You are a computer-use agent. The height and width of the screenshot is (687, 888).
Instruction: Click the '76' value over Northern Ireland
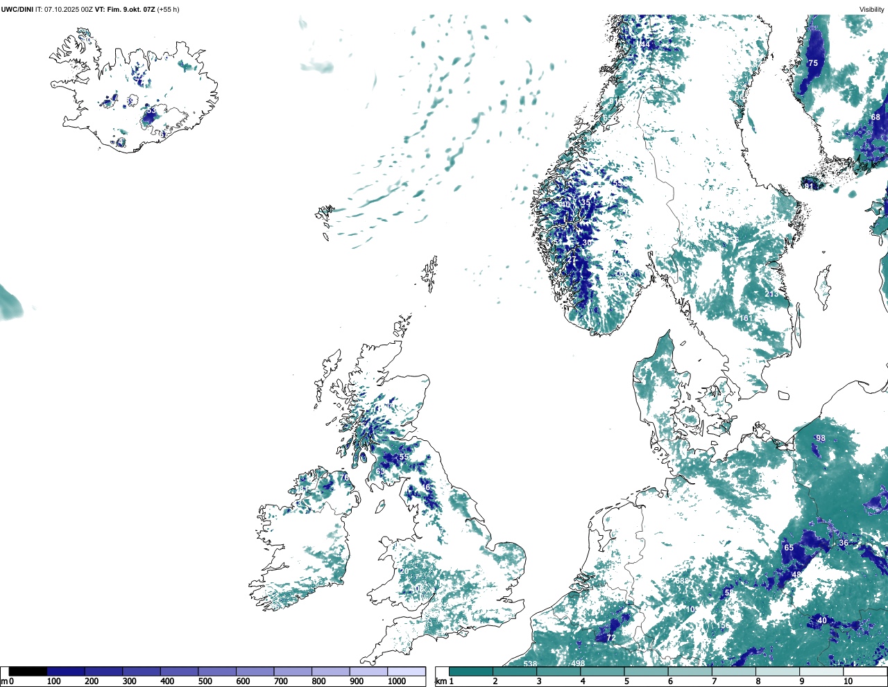point(344,477)
